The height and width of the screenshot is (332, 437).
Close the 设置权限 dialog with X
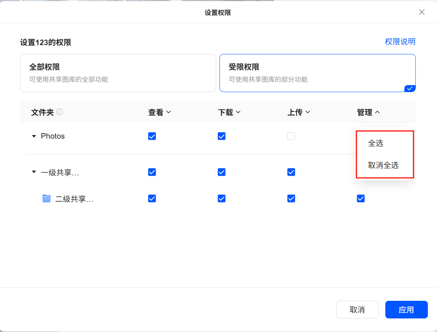pos(422,12)
